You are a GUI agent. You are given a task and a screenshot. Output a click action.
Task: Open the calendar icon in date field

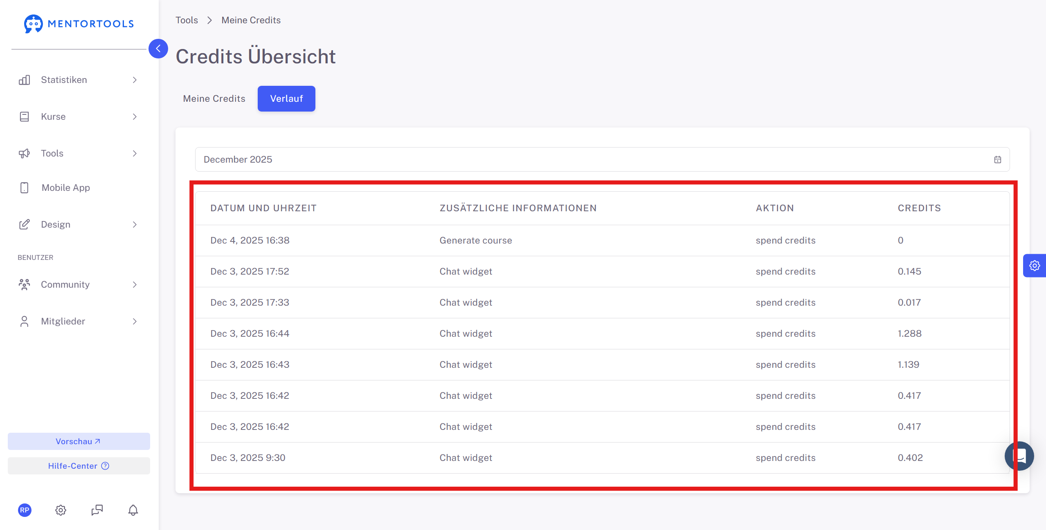pos(998,159)
